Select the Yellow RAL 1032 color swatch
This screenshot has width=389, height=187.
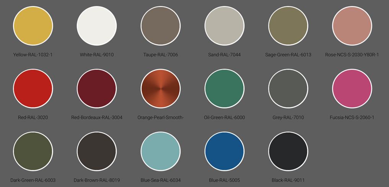(x=33, y=26)
